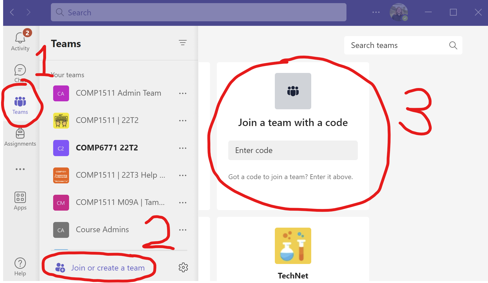
Task: Open more options for COMP6771 22T2
Action: (183, 148)
